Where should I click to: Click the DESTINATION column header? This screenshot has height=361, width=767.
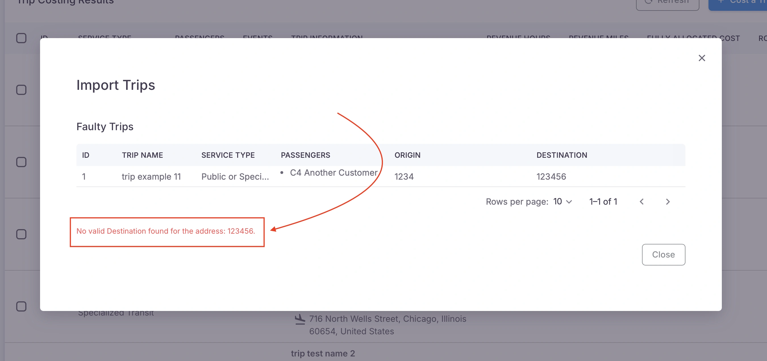click(x=562, y=155)
